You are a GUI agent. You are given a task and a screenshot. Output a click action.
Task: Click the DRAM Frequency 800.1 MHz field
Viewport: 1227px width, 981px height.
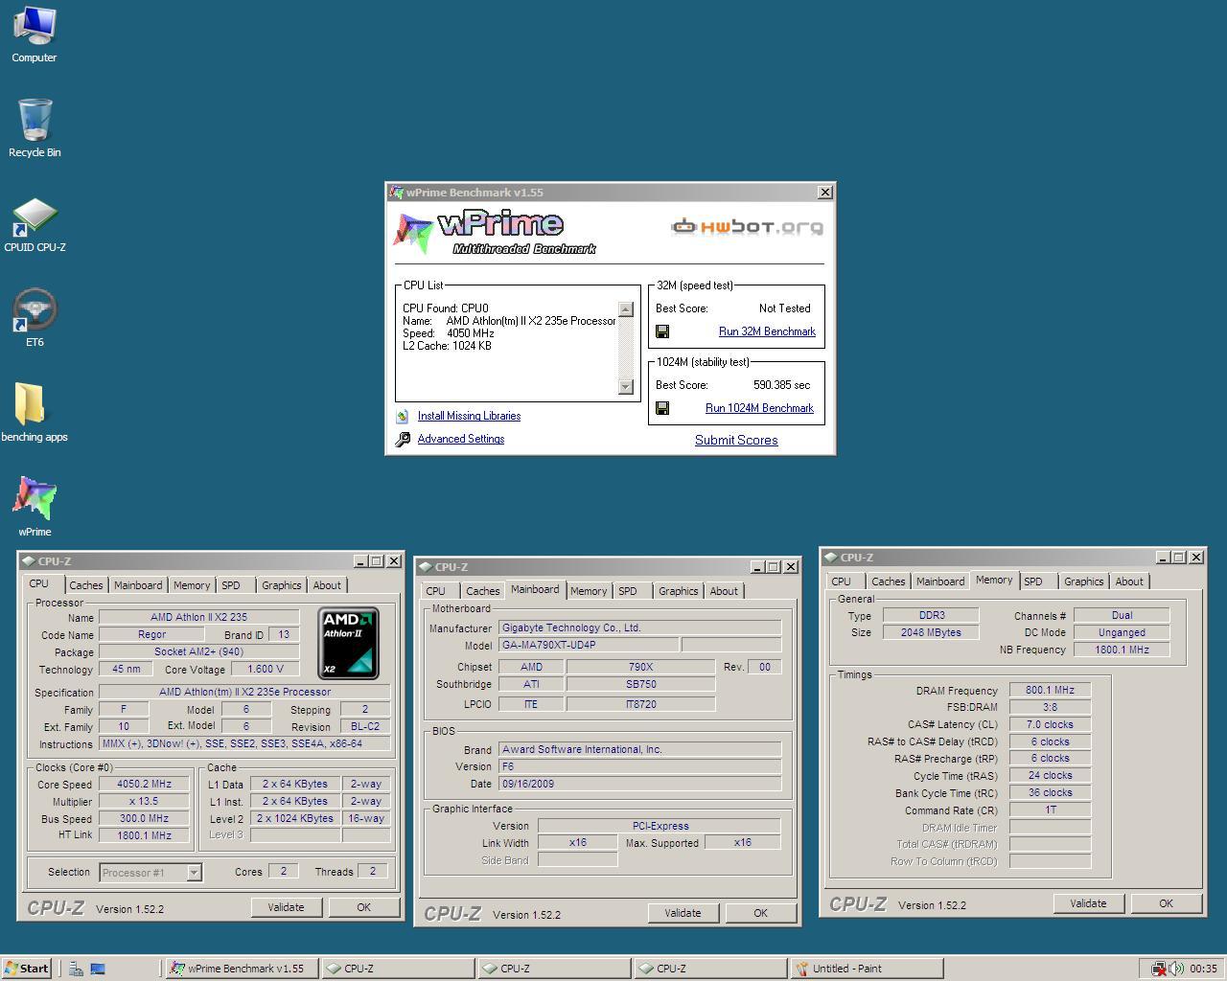tap(1050, 690)
